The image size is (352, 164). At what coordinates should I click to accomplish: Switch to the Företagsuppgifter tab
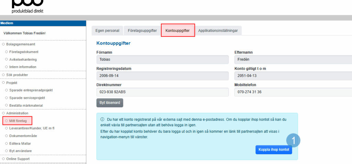tap(142, 31)
